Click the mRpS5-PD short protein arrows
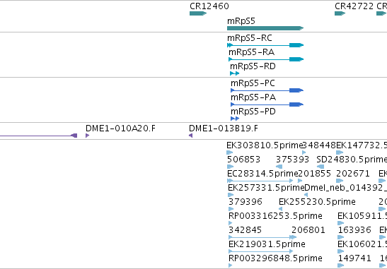 tap(235, 119)
